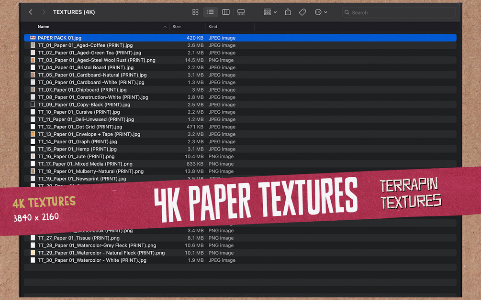Open the More actions ellipsis menu
This screenshot has width=481, height=300.
coord(321,12)
